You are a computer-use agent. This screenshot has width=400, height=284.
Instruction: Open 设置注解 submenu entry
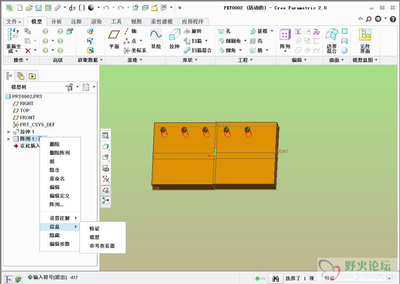point(60,218)
